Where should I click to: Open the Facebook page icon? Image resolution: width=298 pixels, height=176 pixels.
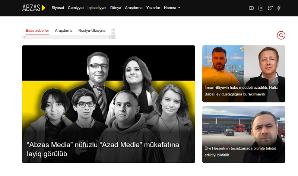(x=279, y=8)
